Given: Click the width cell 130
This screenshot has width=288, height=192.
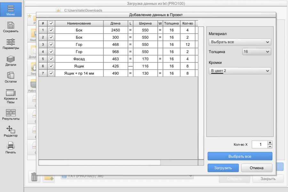Looking at the screenshot, I should tap(145, 73).
